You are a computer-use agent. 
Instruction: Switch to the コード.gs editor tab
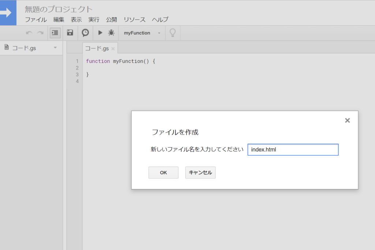tap(97, 49)
